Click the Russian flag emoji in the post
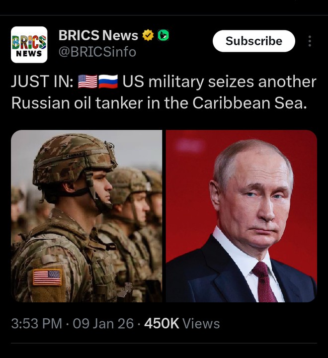328x358 pixels. pyautogui.click(x=108, y=82)
